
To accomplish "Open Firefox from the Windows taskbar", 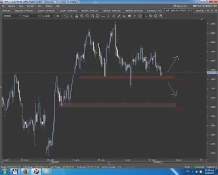I will click(x=26, y=171).
